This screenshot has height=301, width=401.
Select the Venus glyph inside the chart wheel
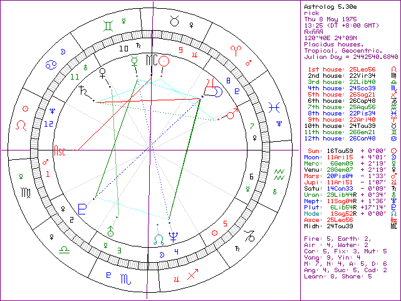102,74
